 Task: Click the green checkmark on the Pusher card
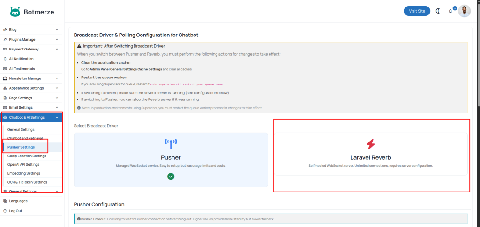171,177
